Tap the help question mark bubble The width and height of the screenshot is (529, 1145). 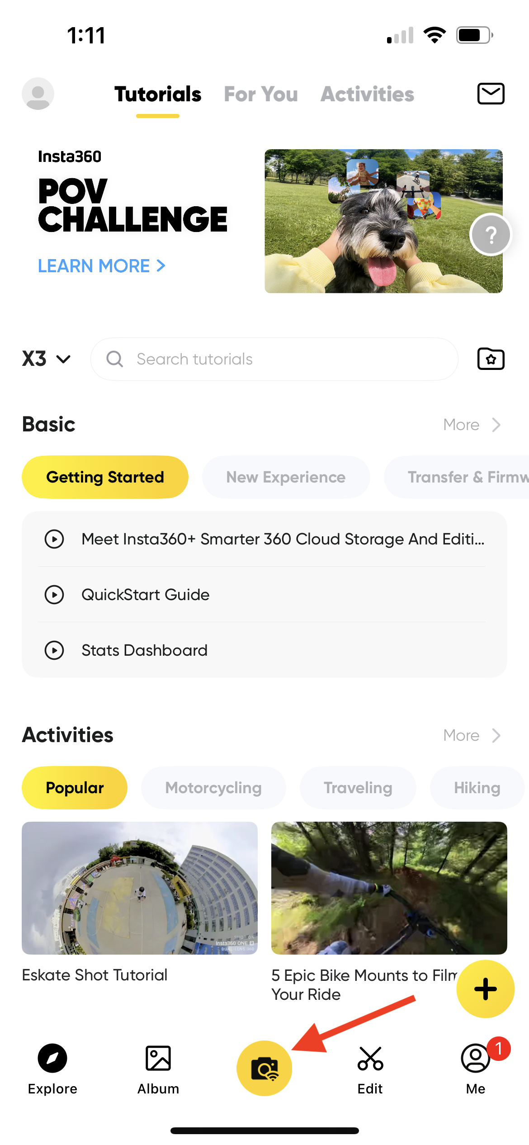[x=491, y=234]
